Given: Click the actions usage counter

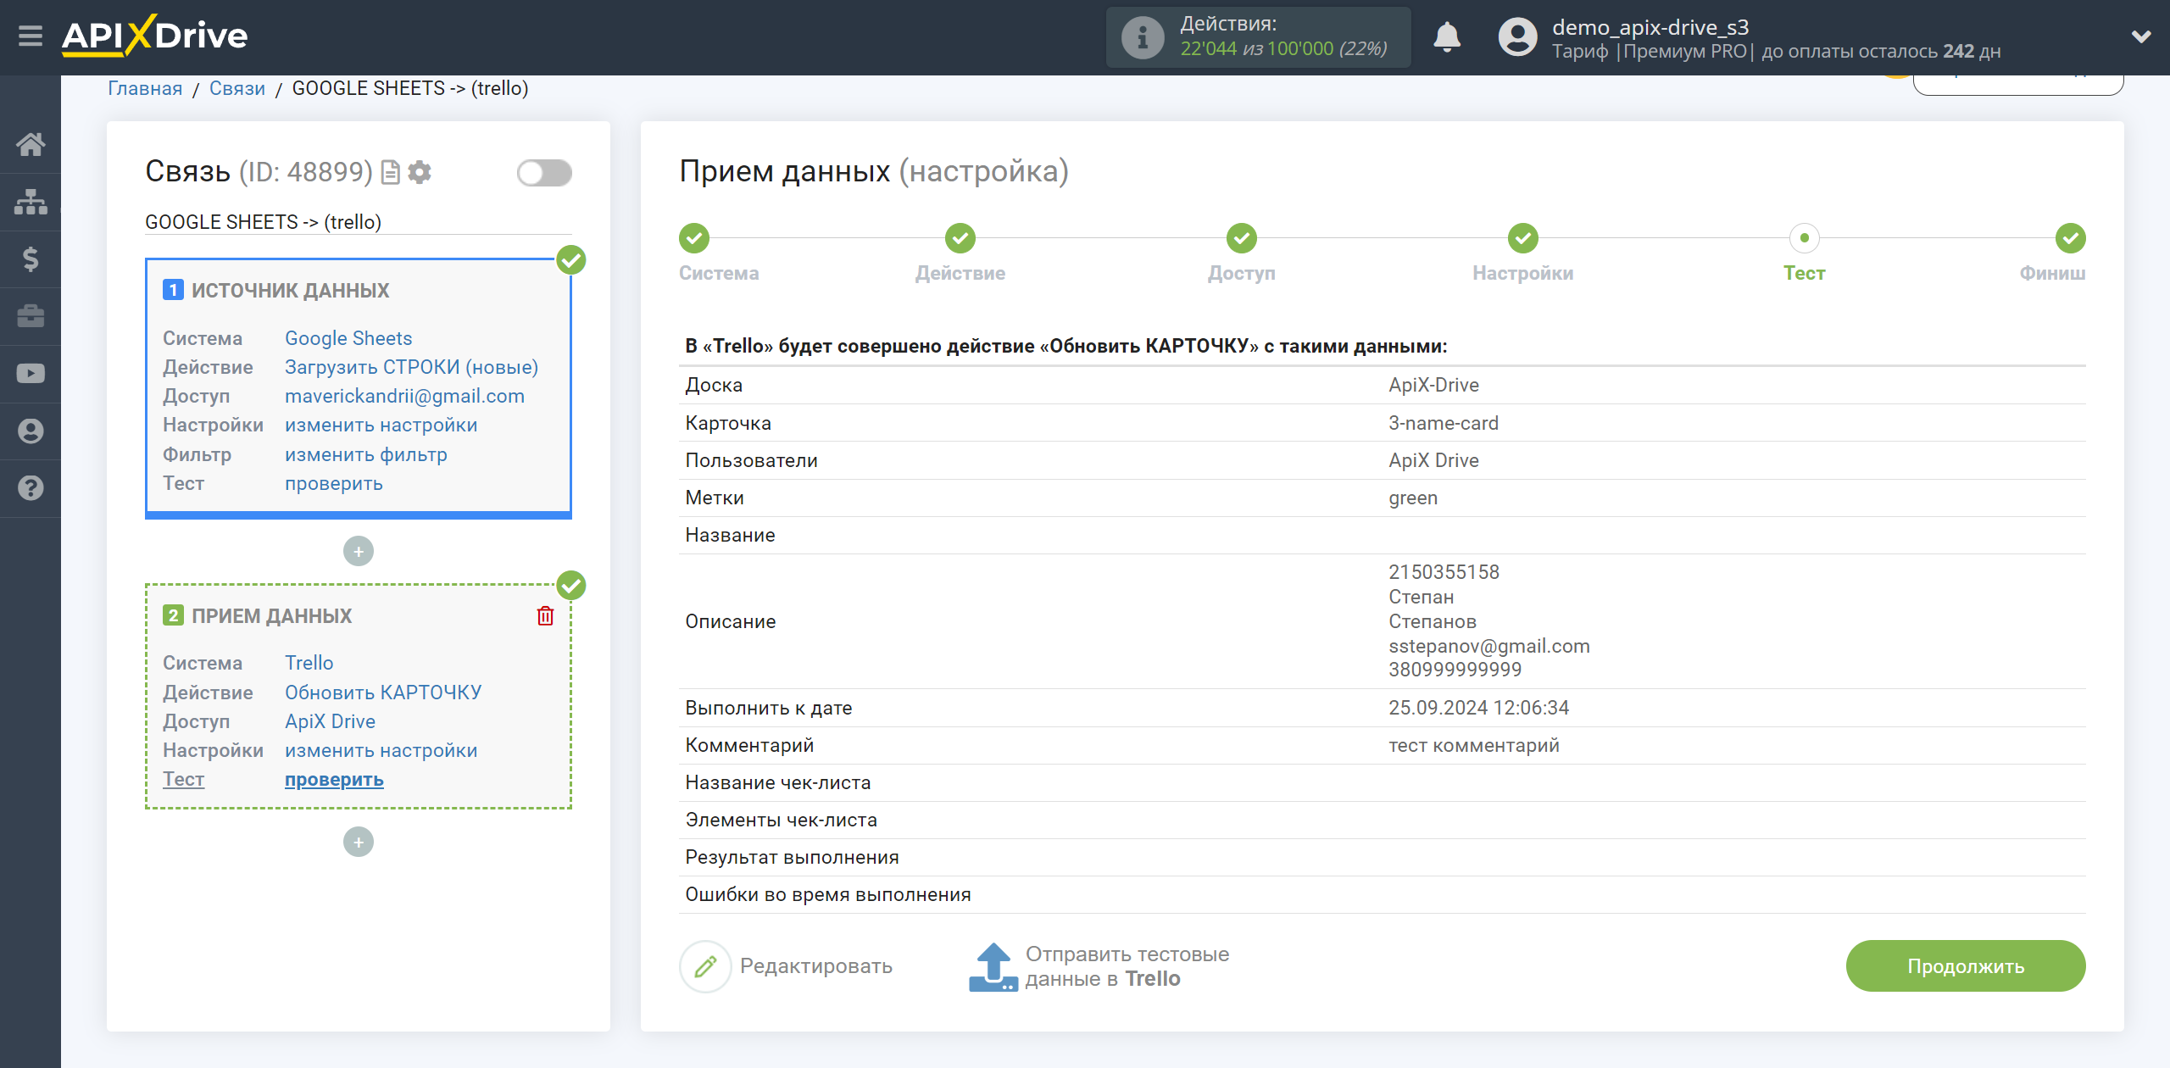Looking at the screenshot, I should pos(1283,49).
